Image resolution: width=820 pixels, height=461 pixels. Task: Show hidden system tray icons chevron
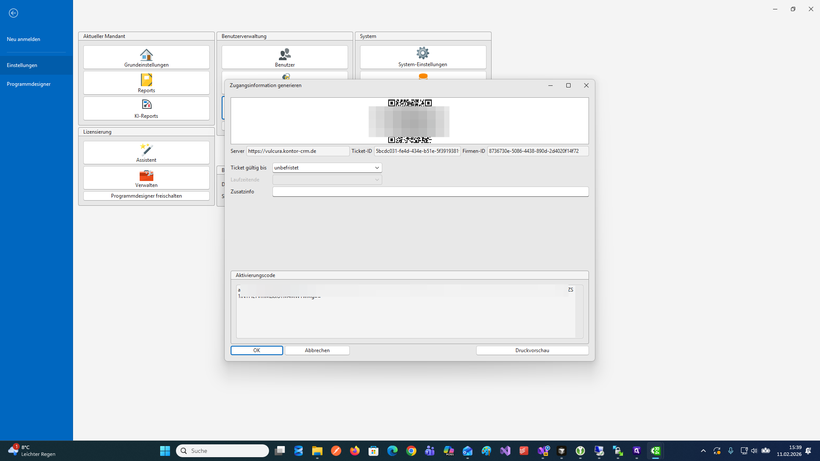tap(703, 451)
